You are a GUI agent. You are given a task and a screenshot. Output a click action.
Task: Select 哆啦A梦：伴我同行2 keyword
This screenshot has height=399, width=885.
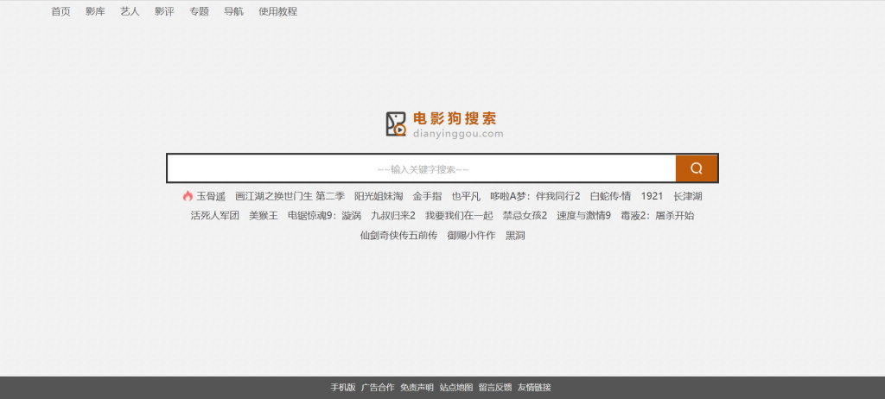click(x=535, y=196)
